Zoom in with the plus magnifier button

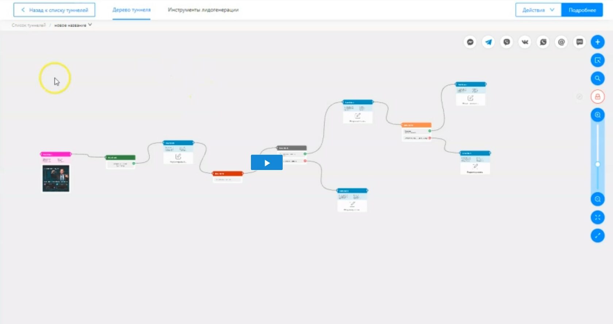(597, 115)
